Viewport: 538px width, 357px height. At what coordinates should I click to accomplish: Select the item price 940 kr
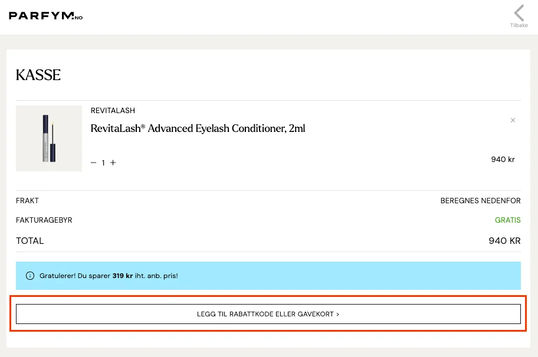point(503,159)
